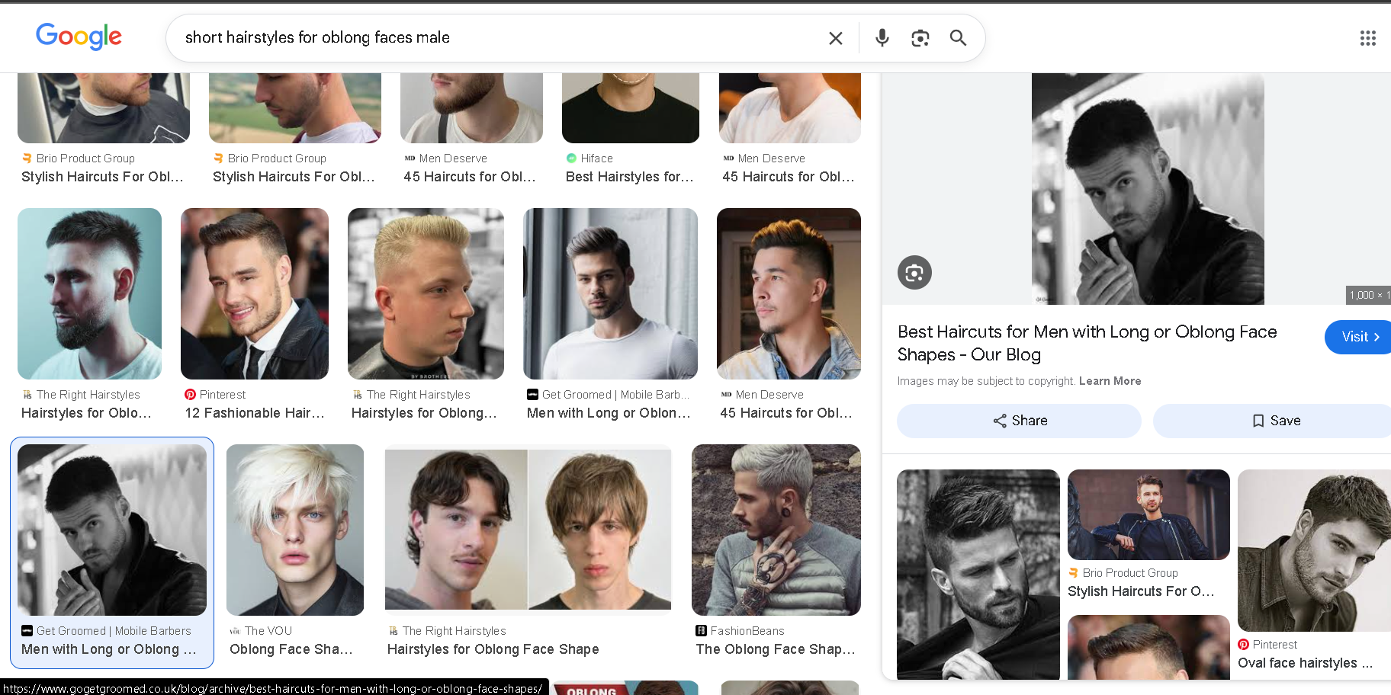Viewport: 1391px width, 695px height.
Task: Start a voice search with the microphone
Action: [x=882, y=38]
